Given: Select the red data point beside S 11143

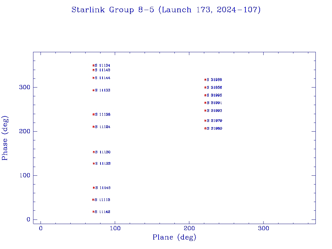Looking at the screenshot, I should pyautogui.click(x=93, y=70).
